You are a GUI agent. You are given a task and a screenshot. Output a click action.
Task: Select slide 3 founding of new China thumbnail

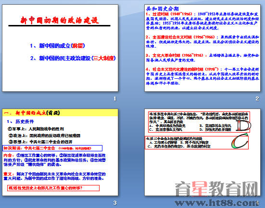(x=60, y=152)
